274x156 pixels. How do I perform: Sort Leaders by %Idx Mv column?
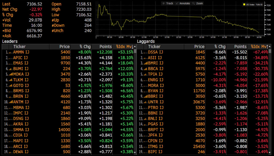coord(124,47)
